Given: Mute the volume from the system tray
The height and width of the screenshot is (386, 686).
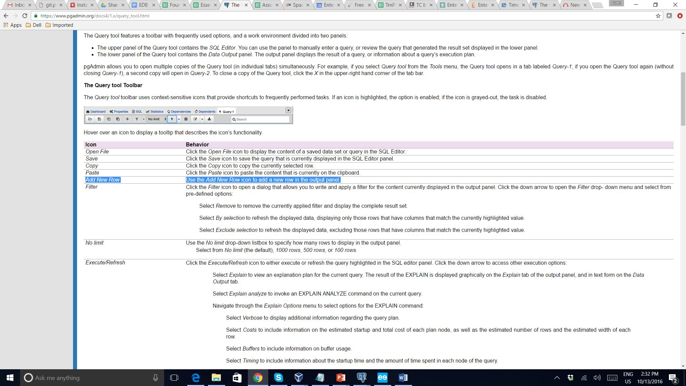Looking at the screenshot, I should 597,378.
